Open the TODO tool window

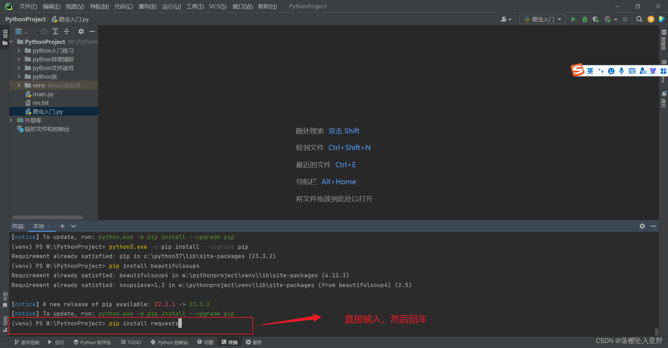tap(131, 342)
